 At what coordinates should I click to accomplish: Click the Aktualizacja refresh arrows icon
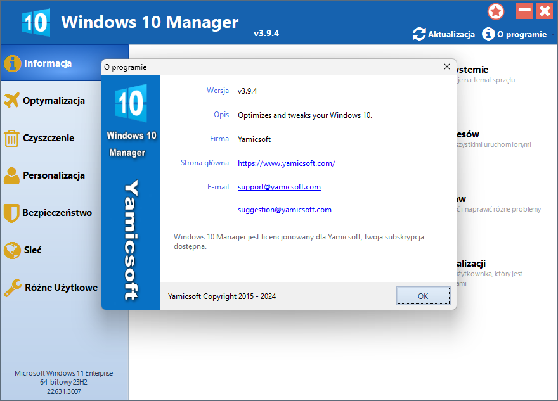click(419, 34)
